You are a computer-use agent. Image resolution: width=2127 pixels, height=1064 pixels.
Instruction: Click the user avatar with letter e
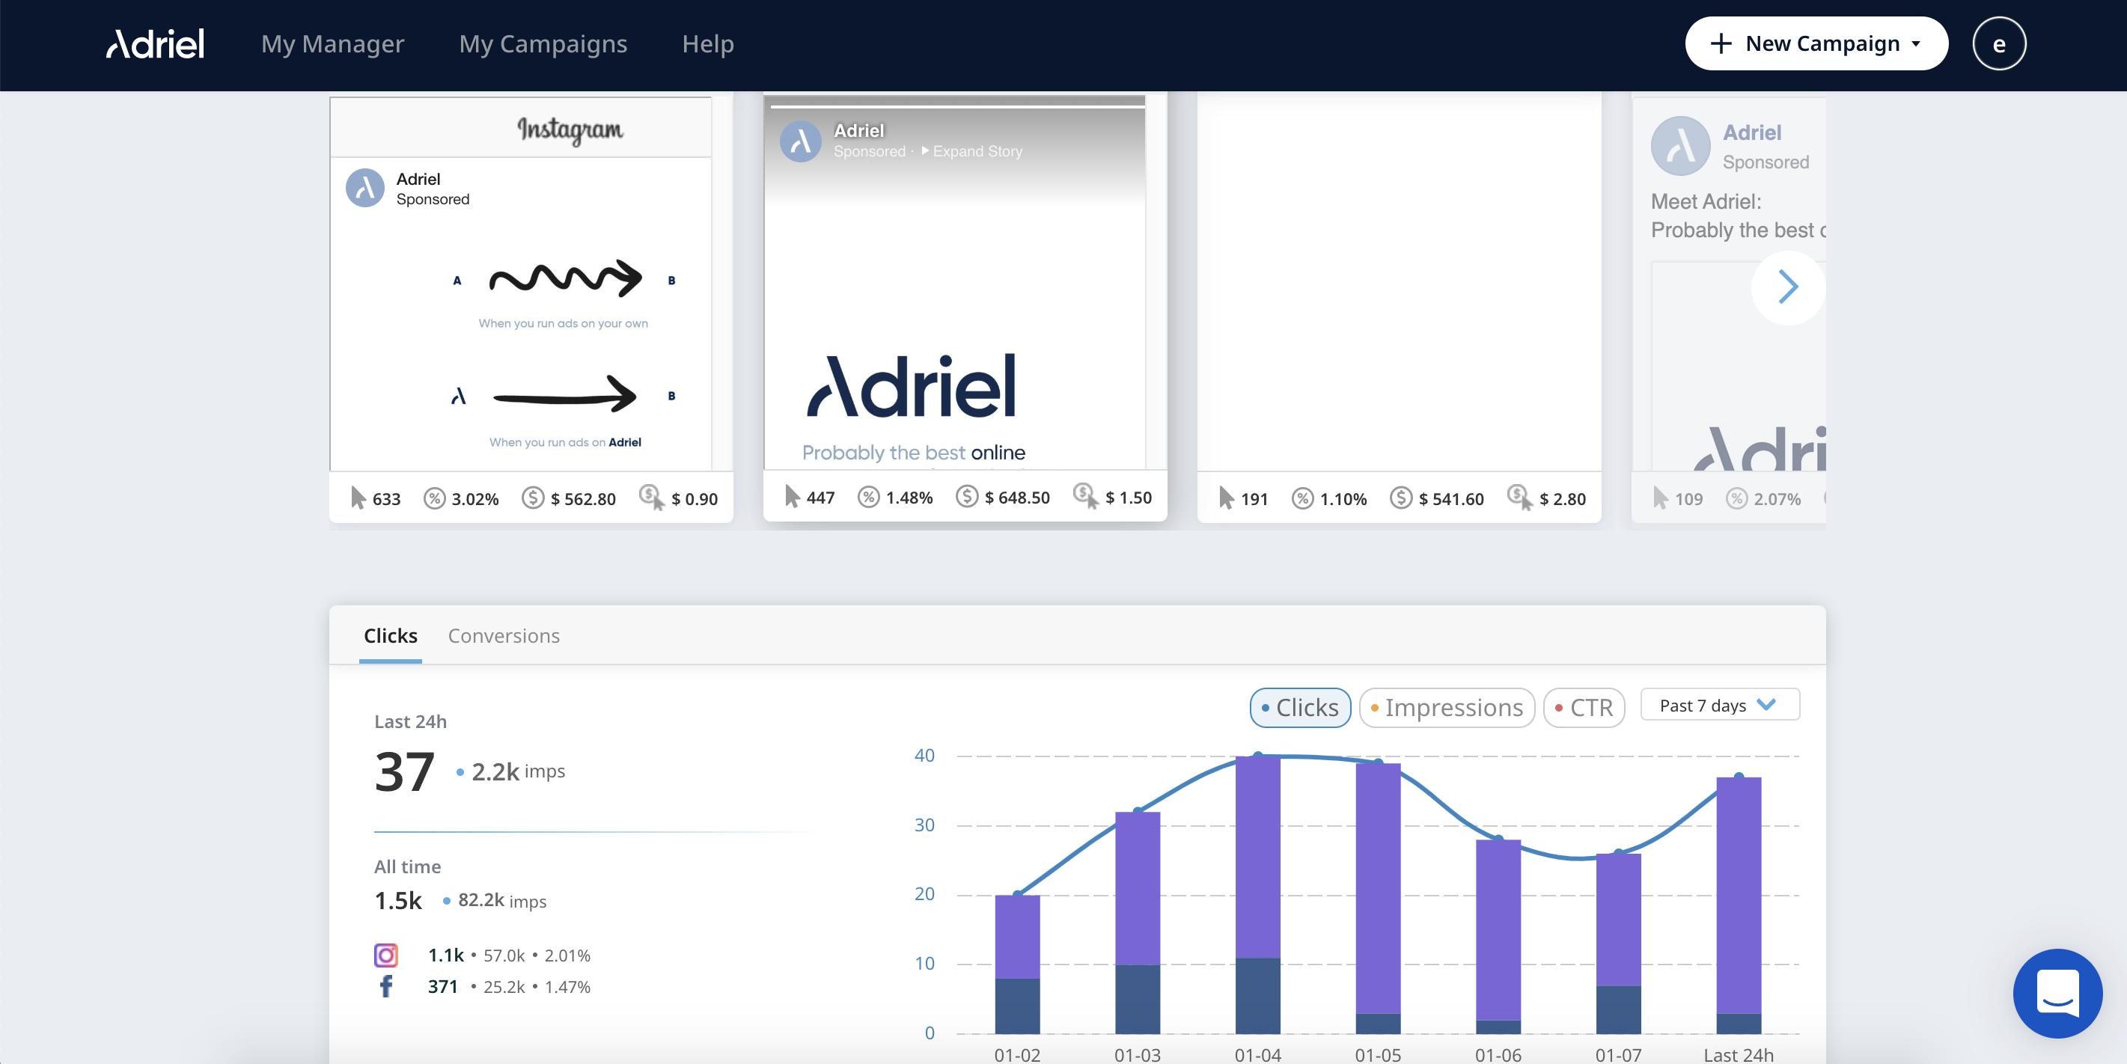click(1998, 43)
